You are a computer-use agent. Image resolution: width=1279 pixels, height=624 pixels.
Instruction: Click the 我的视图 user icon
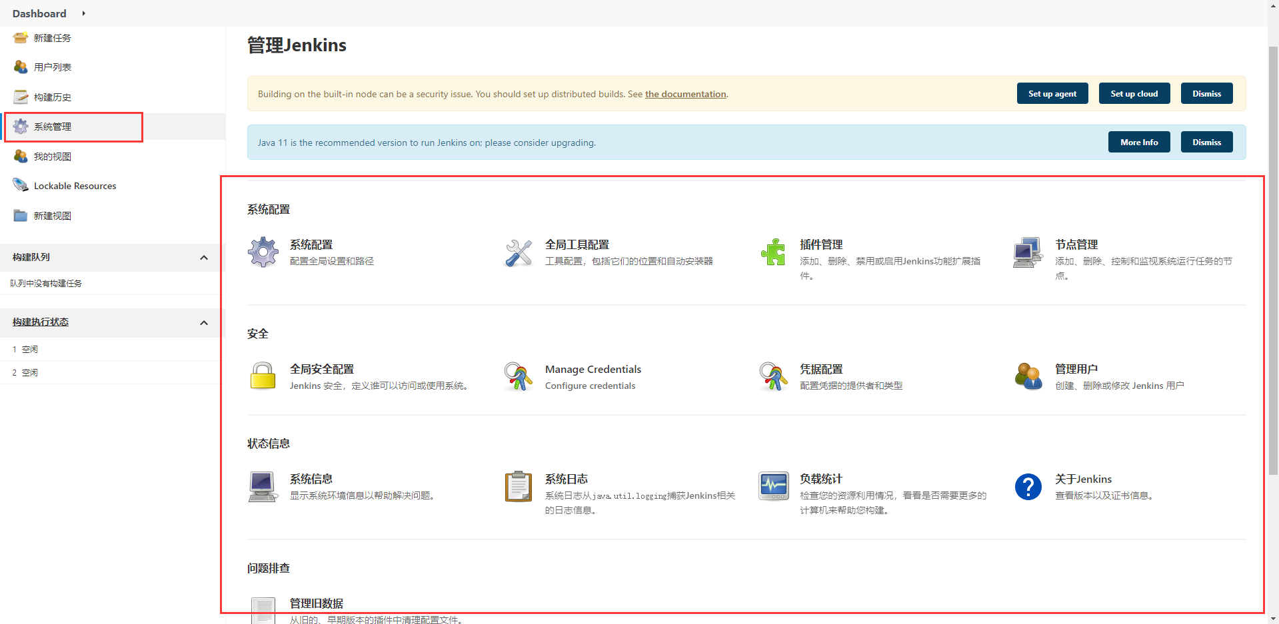[21, 156]
